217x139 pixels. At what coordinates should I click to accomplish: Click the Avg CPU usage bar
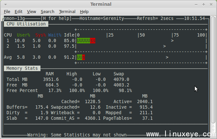(x=81, y=57)
